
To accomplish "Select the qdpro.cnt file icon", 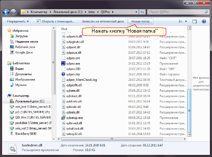I will point(63,58).
